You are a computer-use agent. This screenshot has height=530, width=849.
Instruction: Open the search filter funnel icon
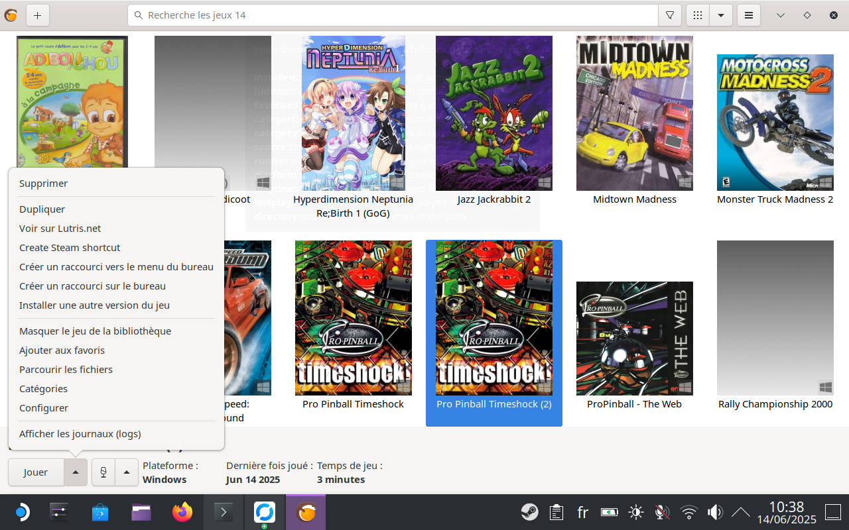pos(669,15)
